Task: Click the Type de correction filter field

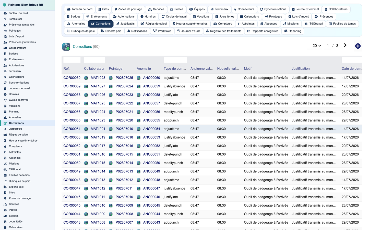Action: (175, 60)
